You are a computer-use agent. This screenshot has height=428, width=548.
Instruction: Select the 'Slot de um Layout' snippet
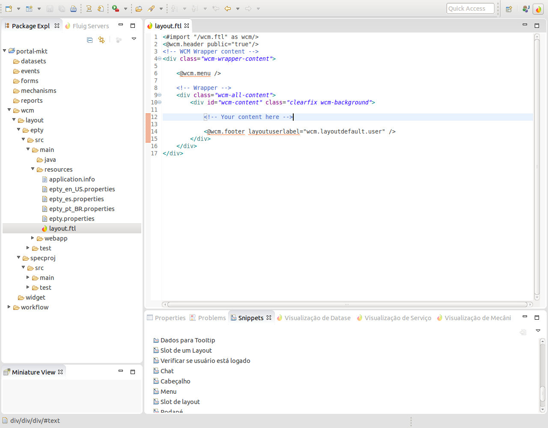coord(186,351)
